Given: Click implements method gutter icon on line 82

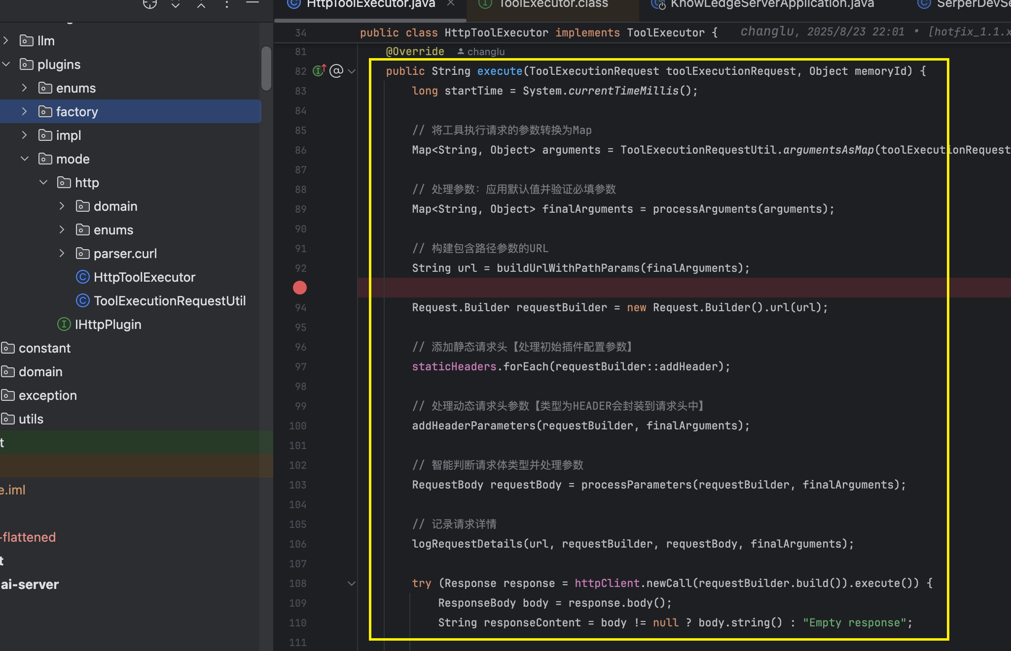Looking at the screenshot, I should (319, 71).
